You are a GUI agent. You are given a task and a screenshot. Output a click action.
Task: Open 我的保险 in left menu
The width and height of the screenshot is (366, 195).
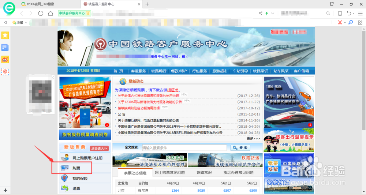(x=80, y=179)
